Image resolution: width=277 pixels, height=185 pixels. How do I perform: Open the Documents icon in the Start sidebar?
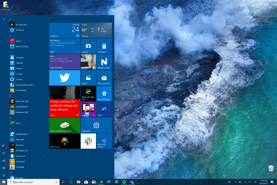tap(4, 153)
